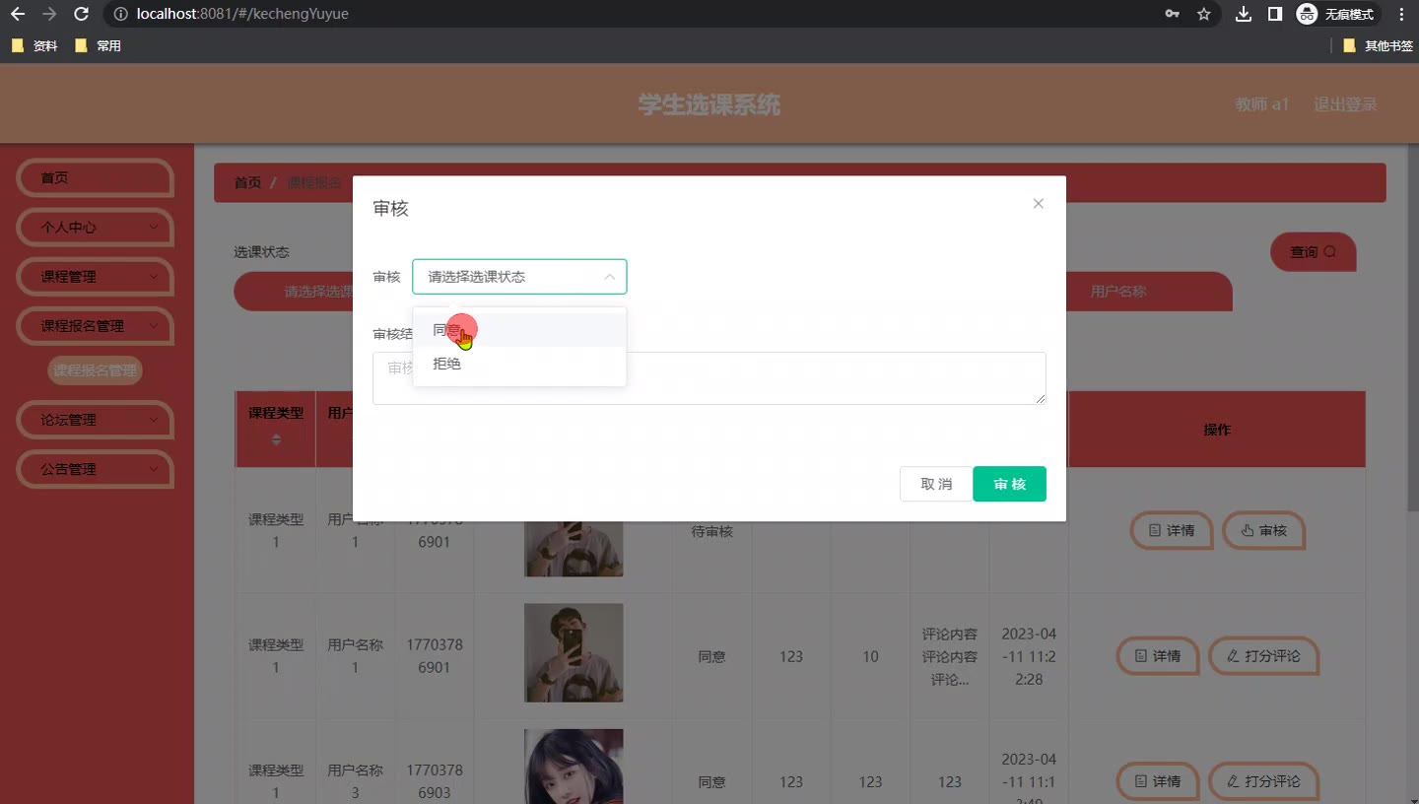Click the site info icon in the address bar
This screenshot has width=1419, height=804.
(x=120, y=14)
